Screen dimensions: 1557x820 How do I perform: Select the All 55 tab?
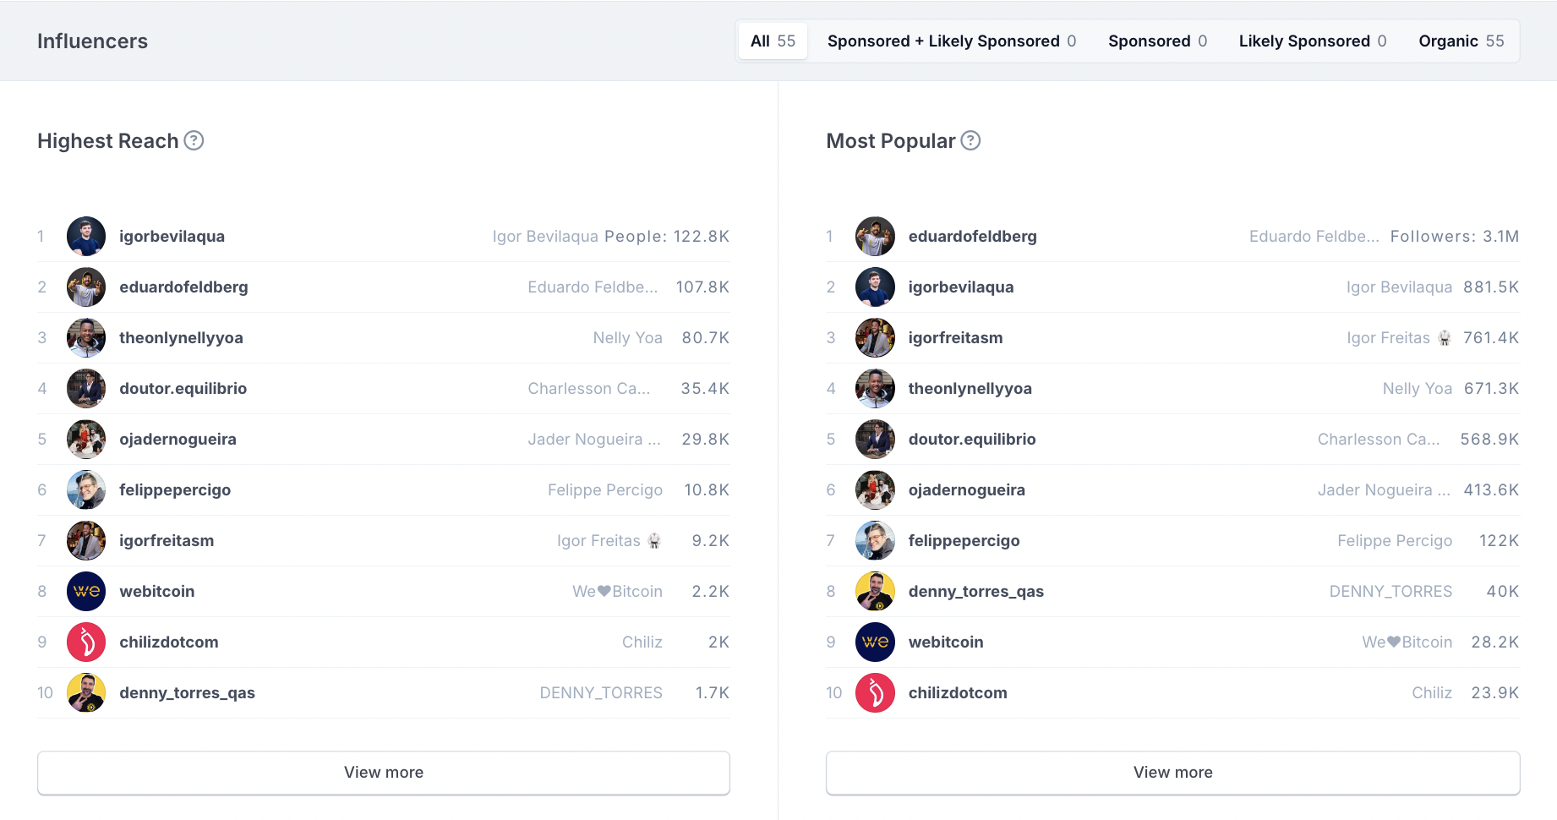tap(773, 41)
